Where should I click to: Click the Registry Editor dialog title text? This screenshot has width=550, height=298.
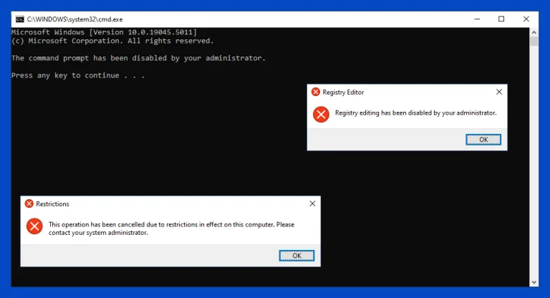coord(344,92)
